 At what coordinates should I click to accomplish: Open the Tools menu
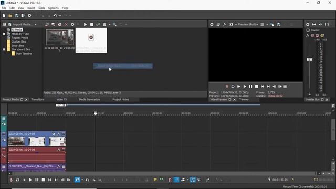[x=41, y=8]
